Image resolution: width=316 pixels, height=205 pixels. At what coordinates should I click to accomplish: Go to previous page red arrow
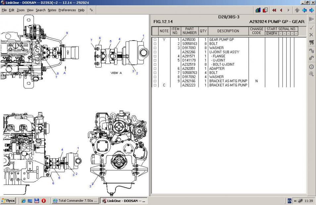point(281,10)
